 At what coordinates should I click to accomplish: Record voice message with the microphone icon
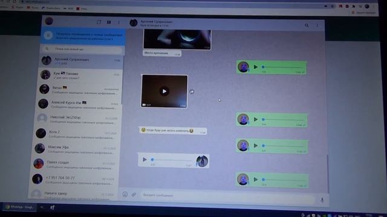[322, 200]
